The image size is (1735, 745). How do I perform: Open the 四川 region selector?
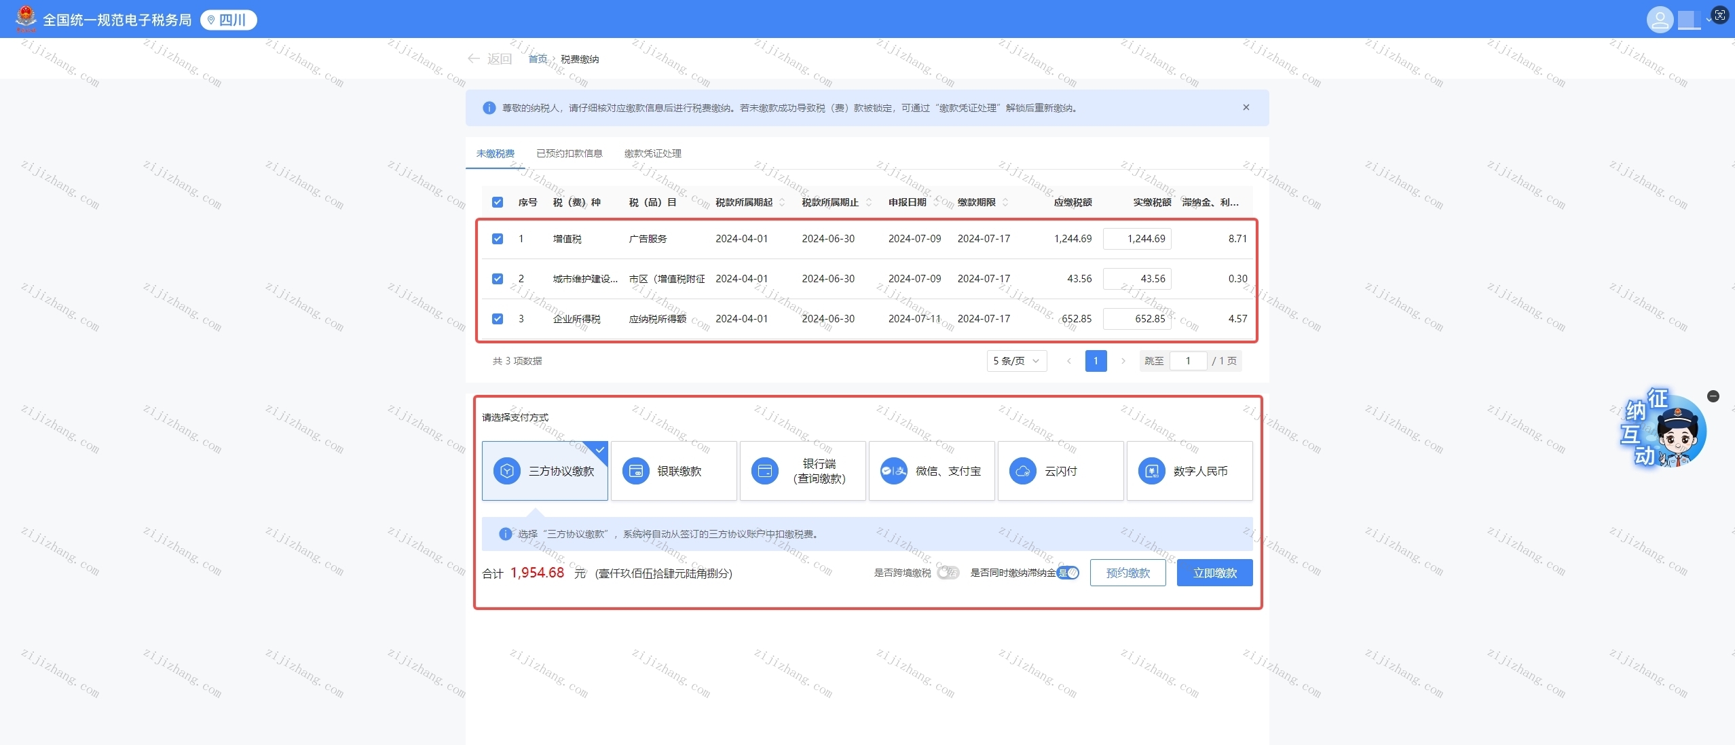tap(229, 20)
